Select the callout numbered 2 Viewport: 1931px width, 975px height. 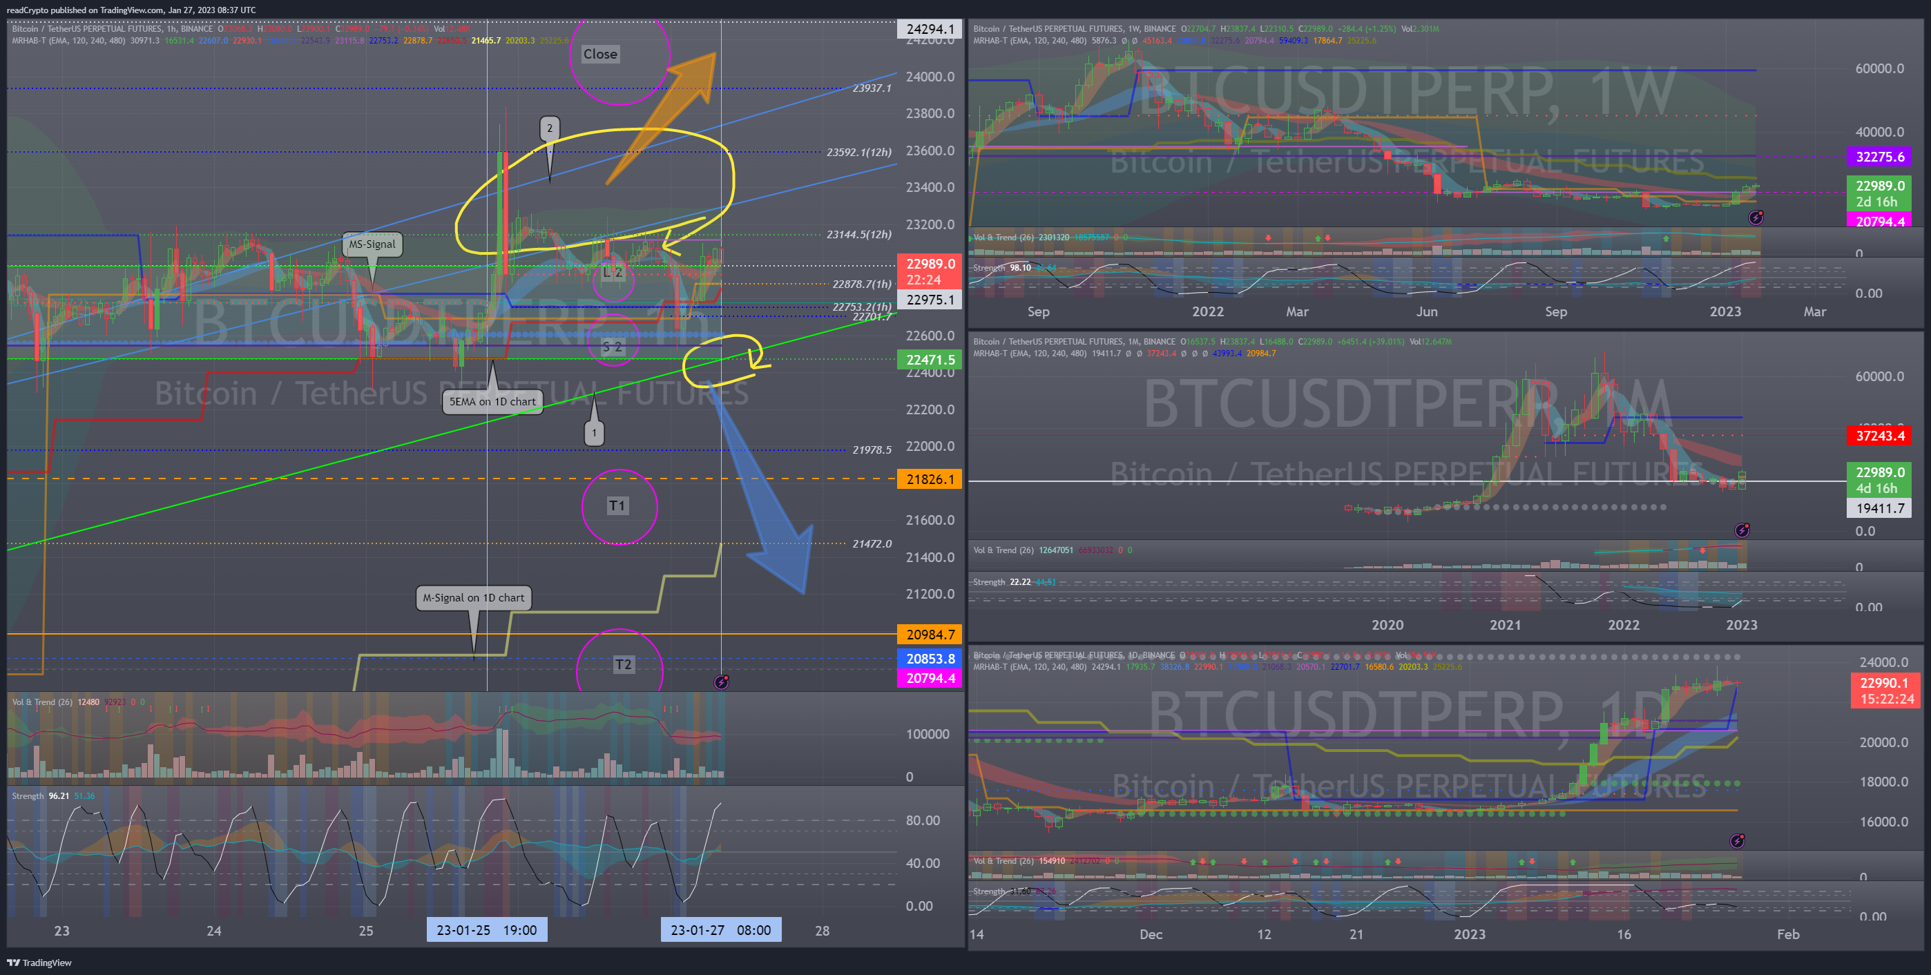pos(550,128)
